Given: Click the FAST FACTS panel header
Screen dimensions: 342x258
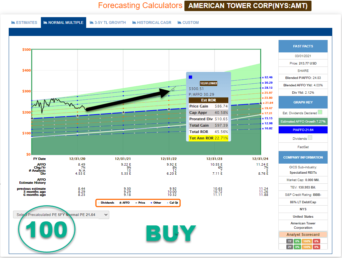Looking at the screenshot, I should click(303, 46).
